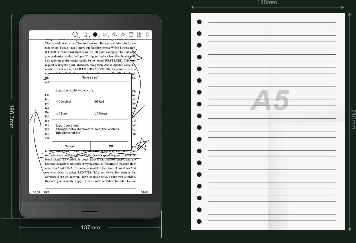The image size is (356, 243).
Task: Select the Original color radio button
Action: pos(58,102)
